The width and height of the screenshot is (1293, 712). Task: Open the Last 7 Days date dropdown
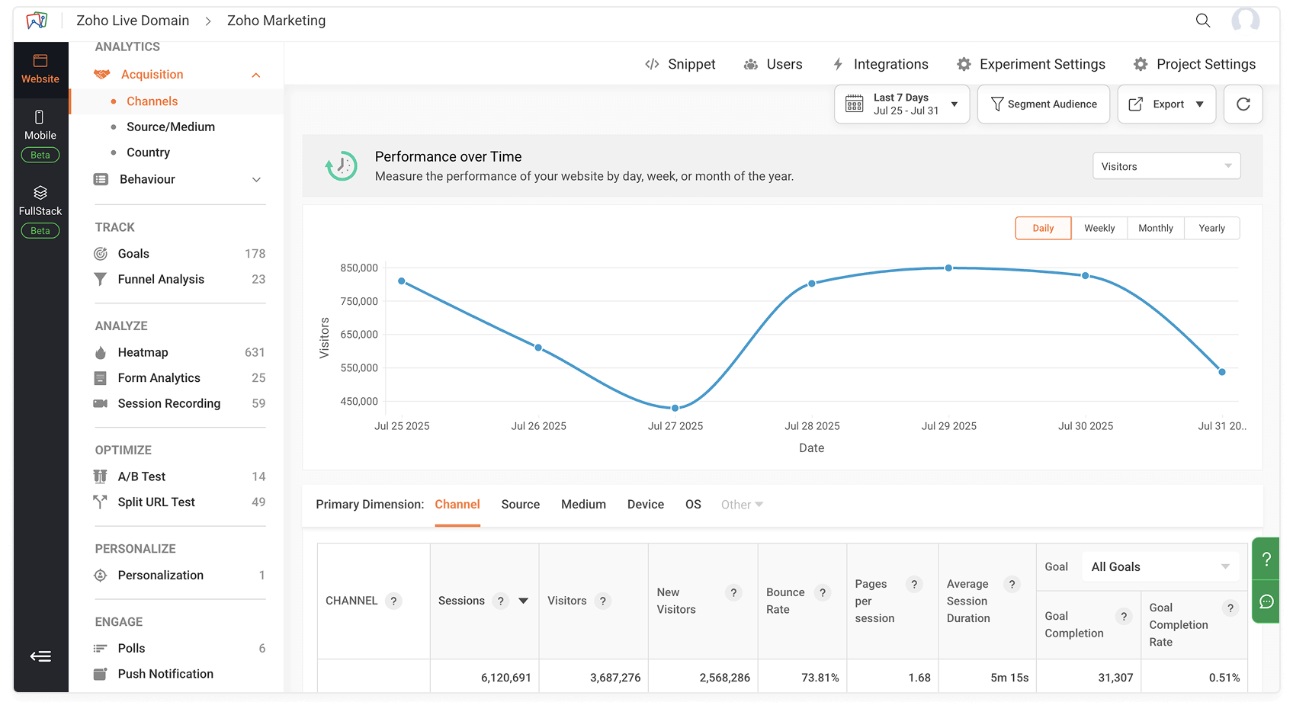point(902,104)
